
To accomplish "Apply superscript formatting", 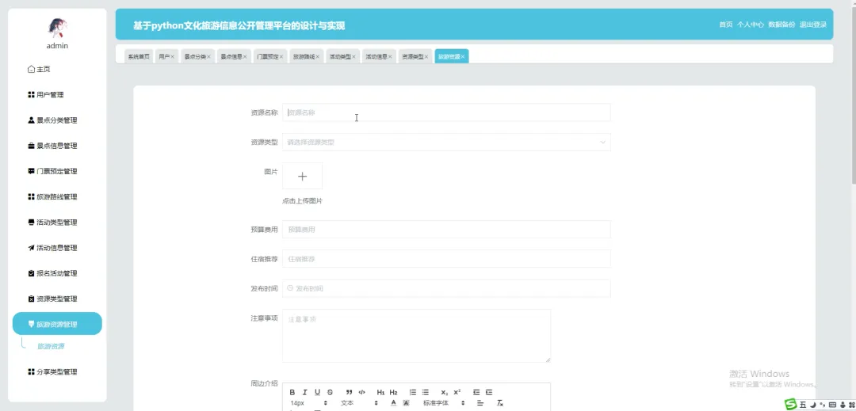I will click(x=457, y=392).
